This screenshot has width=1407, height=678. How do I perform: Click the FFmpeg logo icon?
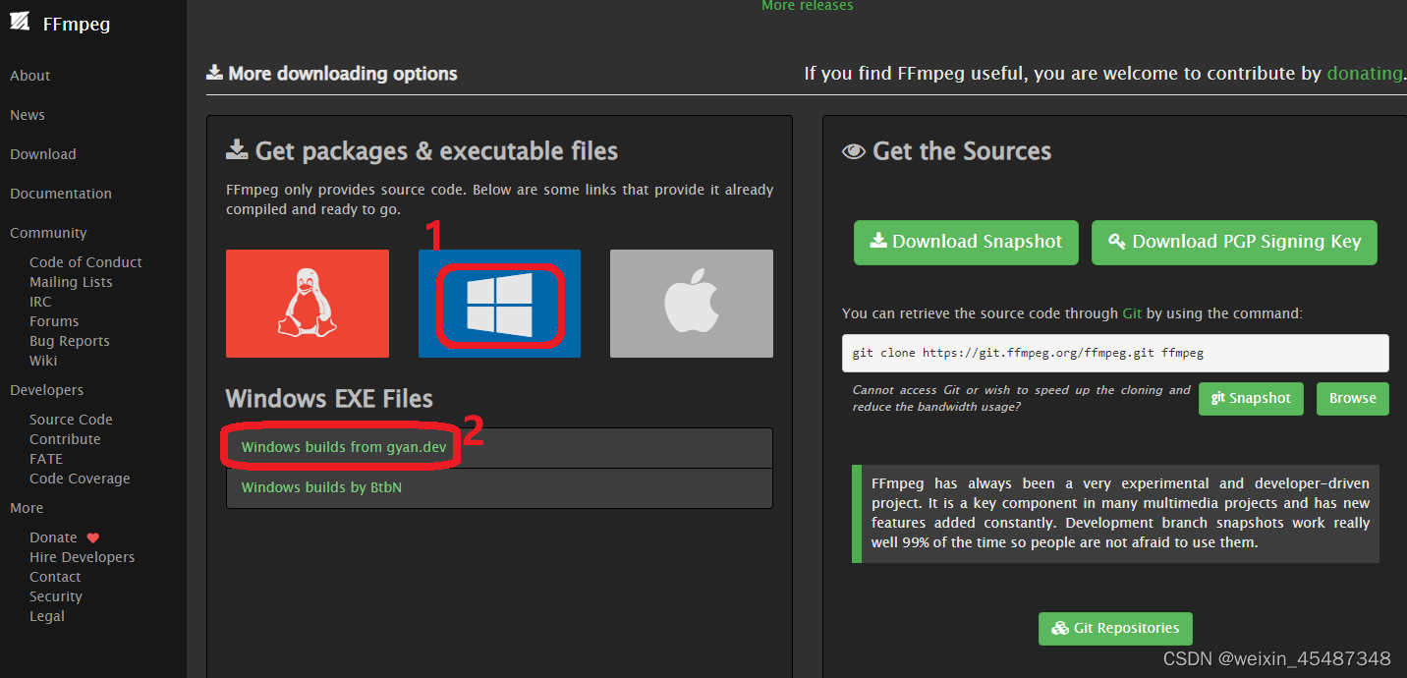[20, 21]
